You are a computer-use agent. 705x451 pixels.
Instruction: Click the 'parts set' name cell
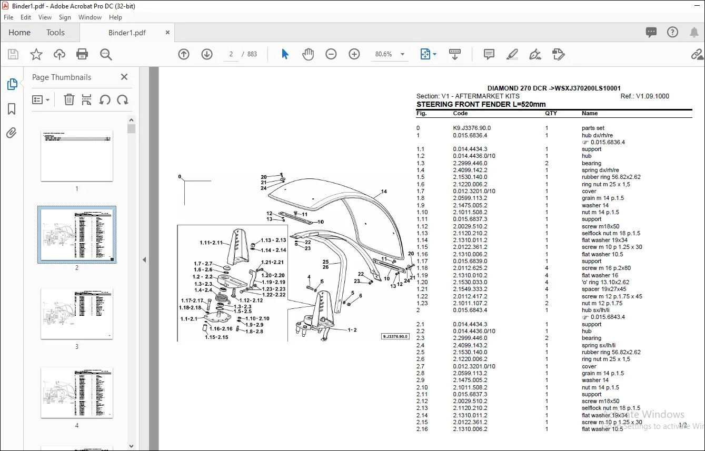(x=593, y=128)
